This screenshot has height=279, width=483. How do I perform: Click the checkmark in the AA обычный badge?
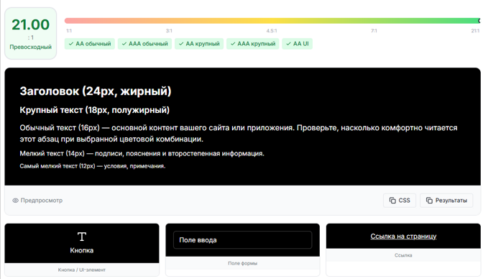71,44
